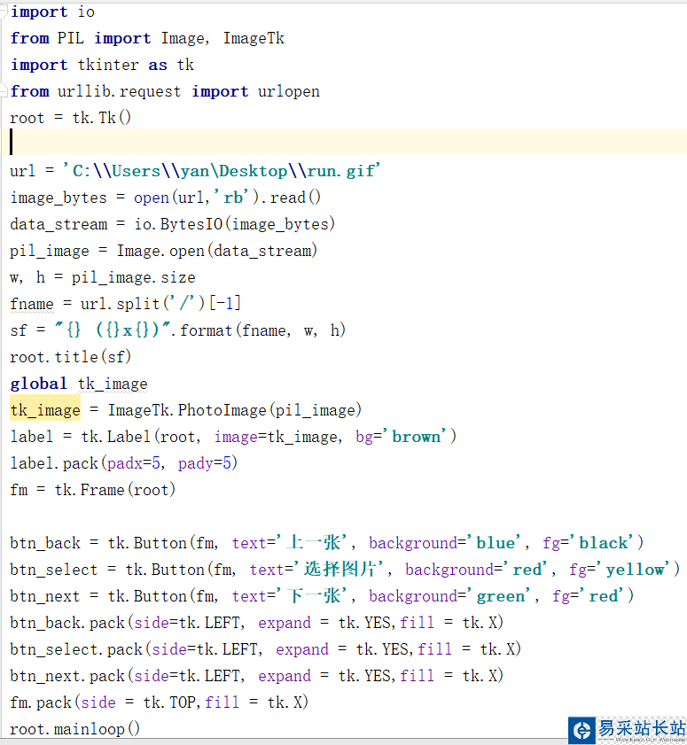Viewport: 687px width, 745px height.
Task: Click the underlined 'fname' variable assignment
Action: pyautogui.click(x=32, y=304)
